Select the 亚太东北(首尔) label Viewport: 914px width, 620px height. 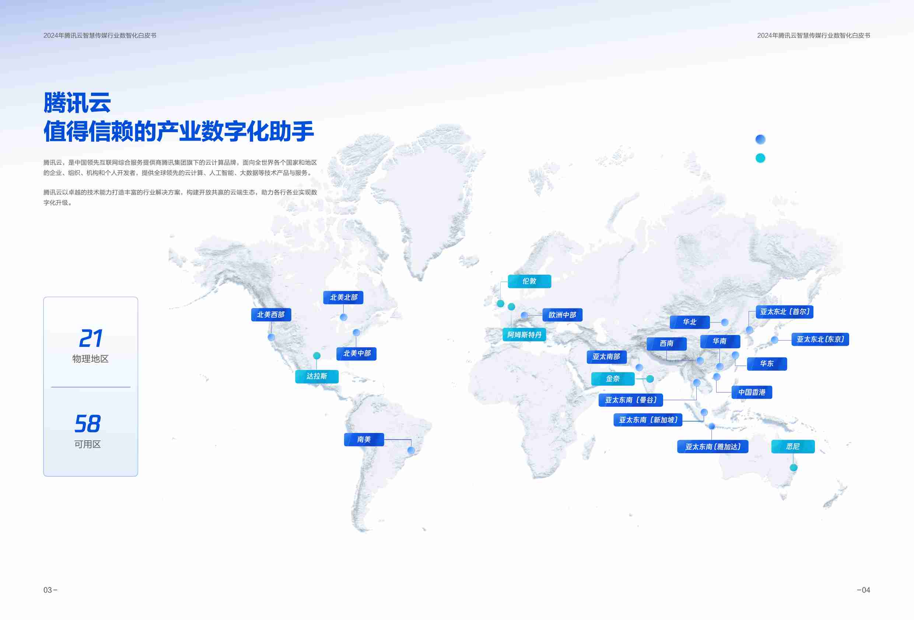coord(785,312)
